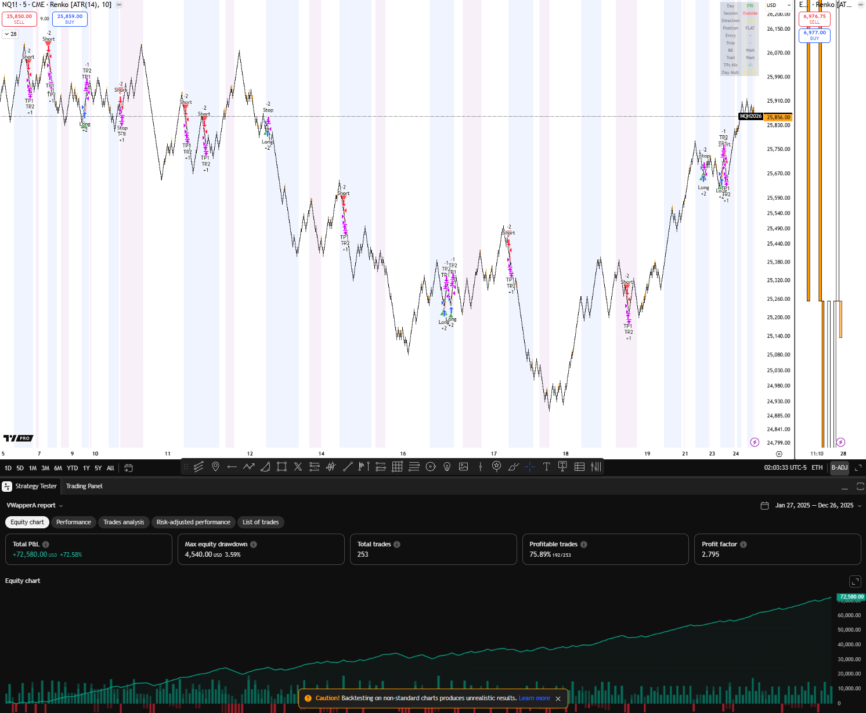The image size is (866, 713).
Task: Click the 25,859.00 BUY button
Action: point(70,19)
